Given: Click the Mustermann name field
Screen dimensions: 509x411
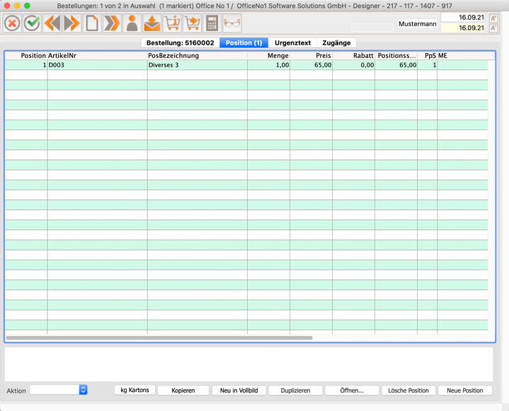Looking at the screenshot, I should [x=418, y=23].
